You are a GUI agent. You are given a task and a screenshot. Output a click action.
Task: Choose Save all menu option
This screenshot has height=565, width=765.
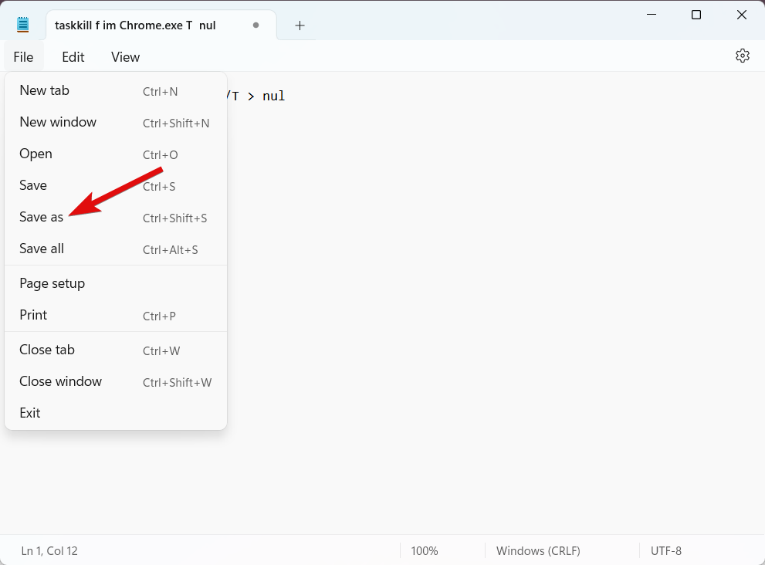tap(42, 249)
